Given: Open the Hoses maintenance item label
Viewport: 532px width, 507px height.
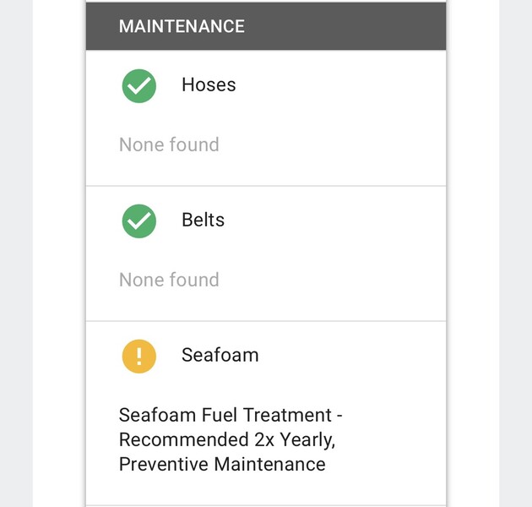Looking at the screenshot, I should (x=209, y=85).
